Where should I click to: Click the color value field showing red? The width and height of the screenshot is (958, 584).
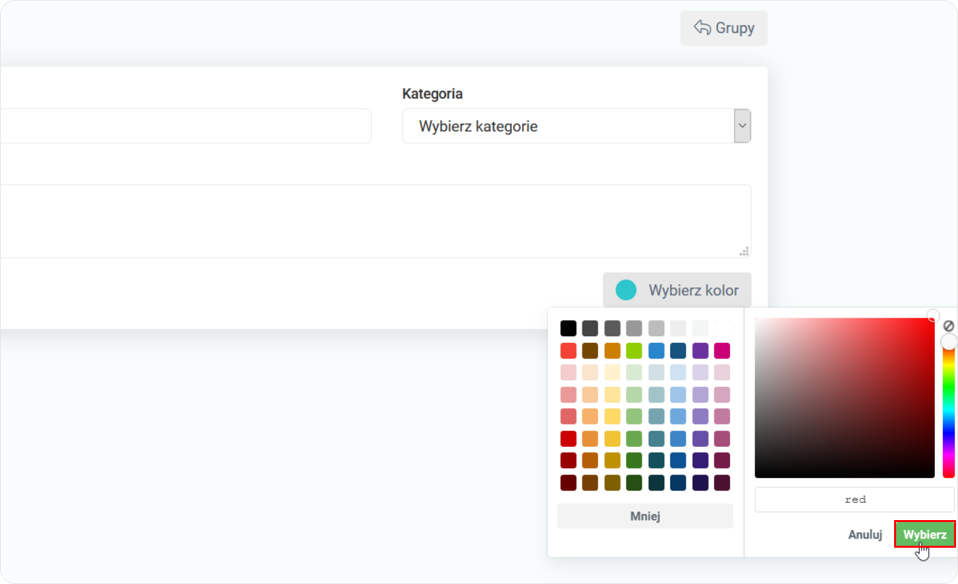(x=855, y=500)
